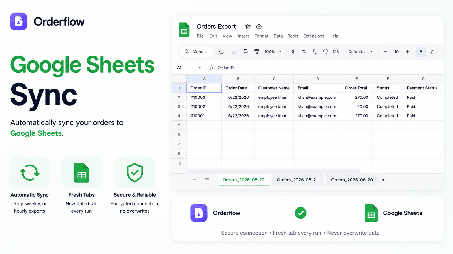This screenshot has width=453, height=254.
Task: Open the Data menu
Action: click(278, 36)
